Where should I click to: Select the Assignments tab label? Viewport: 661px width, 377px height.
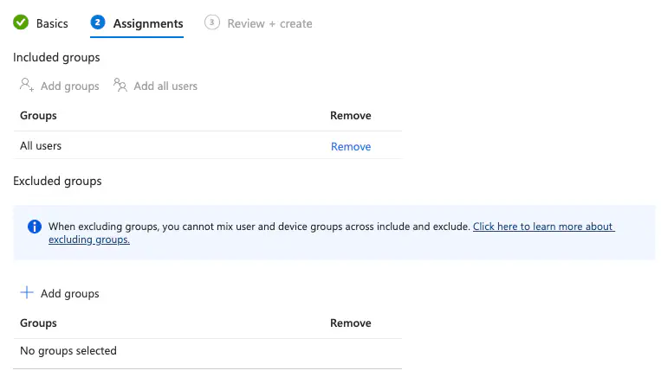point(148,23)
